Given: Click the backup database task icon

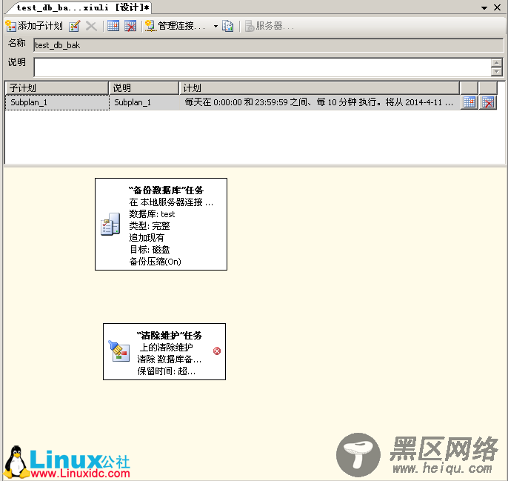Looking at the screenshot, I should 110,224.
